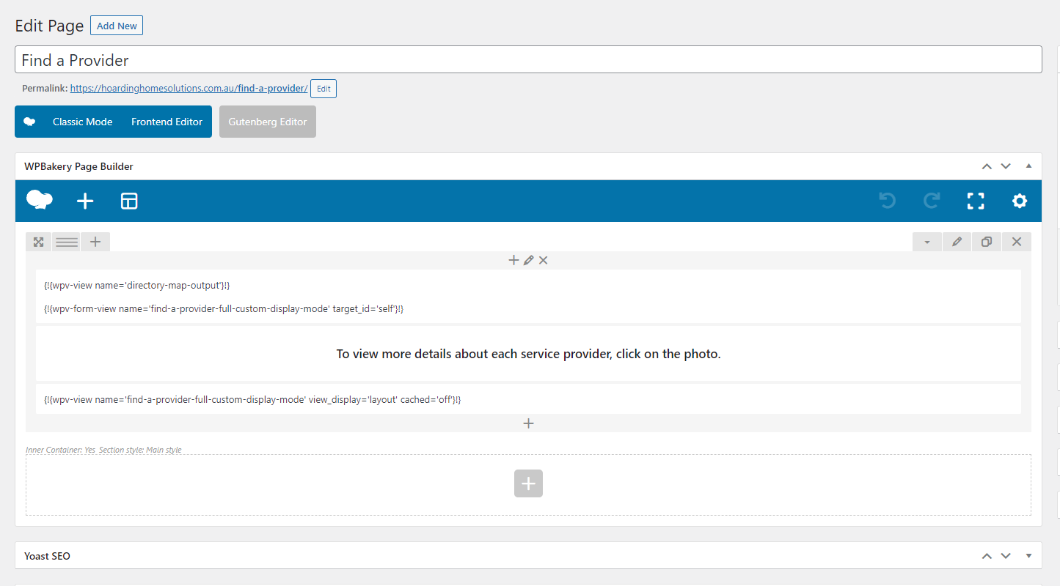Prepend element to column plus icon
This screenshot has height=586, width=1060.
(x=513, y=260)
